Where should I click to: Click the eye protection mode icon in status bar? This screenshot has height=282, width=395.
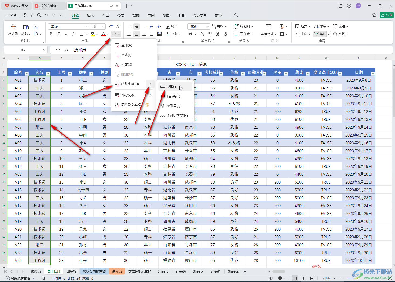click(x=271, y=278)
